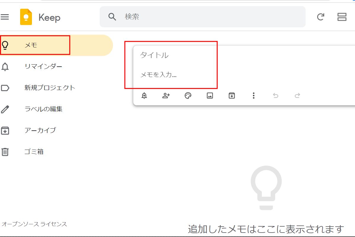Click the add image icon

tap(210, 96)
